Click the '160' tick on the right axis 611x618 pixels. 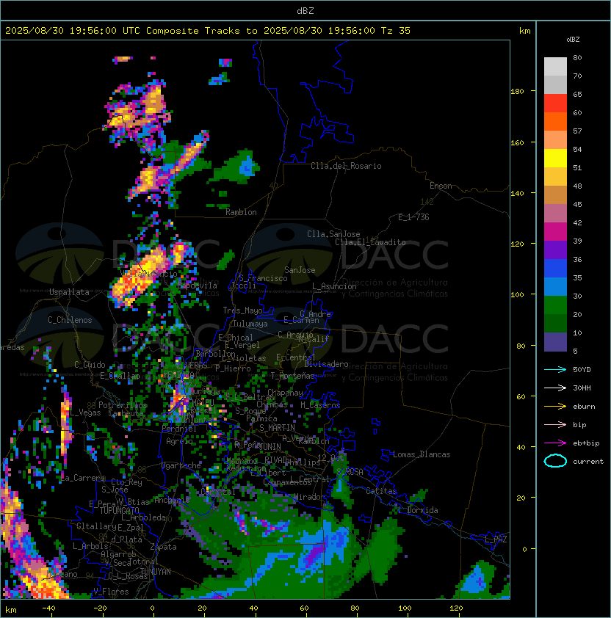coord(517,142)
